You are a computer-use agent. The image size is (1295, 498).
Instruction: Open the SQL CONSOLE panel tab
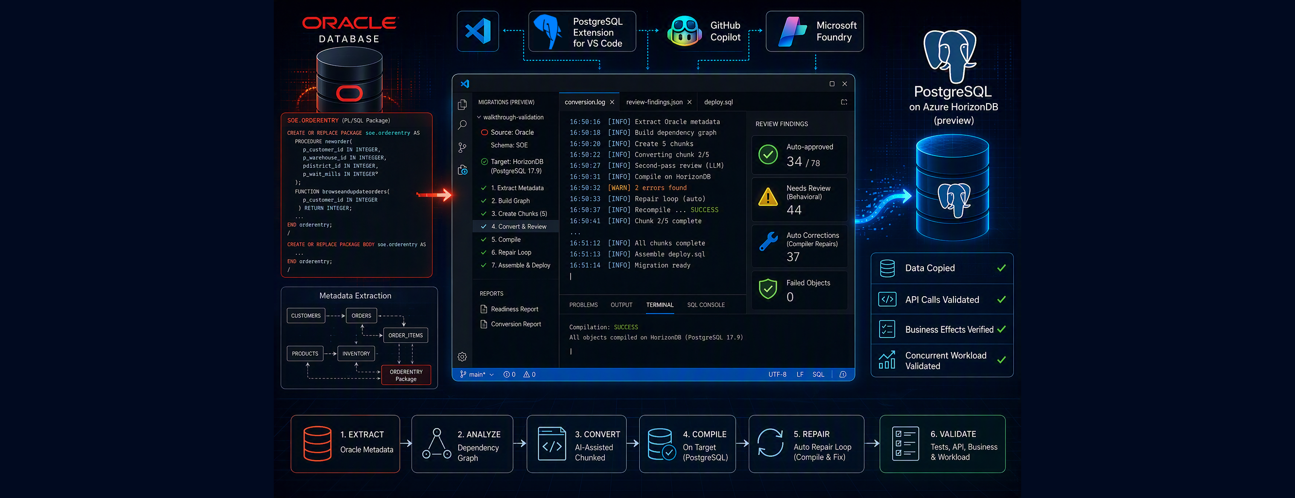point(706,305)
